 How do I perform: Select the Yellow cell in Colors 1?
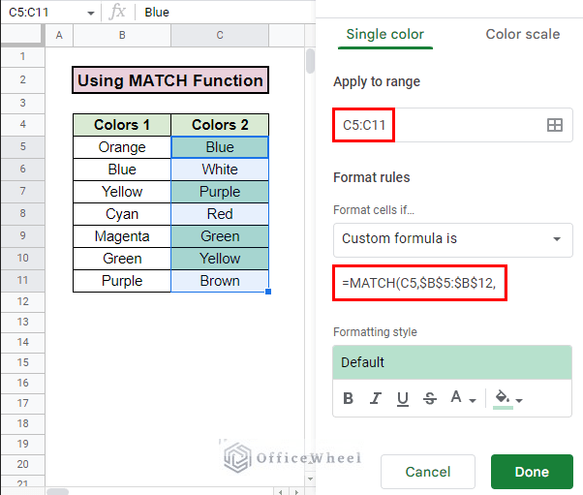(122, 192)
